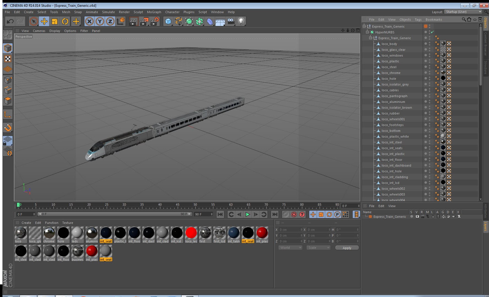The width and height of the screenshot is (489, 297).
Task: Add a Camera object icon
Action: [x=231, y=21]
